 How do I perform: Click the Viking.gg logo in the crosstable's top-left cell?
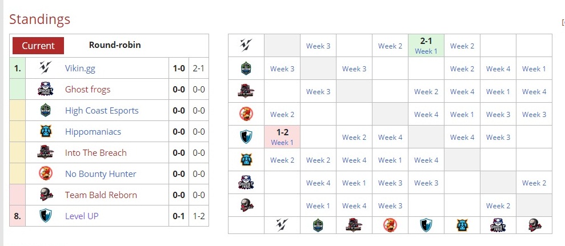(246, 46)
